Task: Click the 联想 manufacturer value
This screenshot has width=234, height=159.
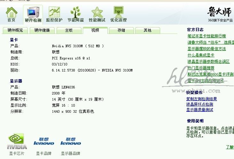Action: [x=56, y=52]
